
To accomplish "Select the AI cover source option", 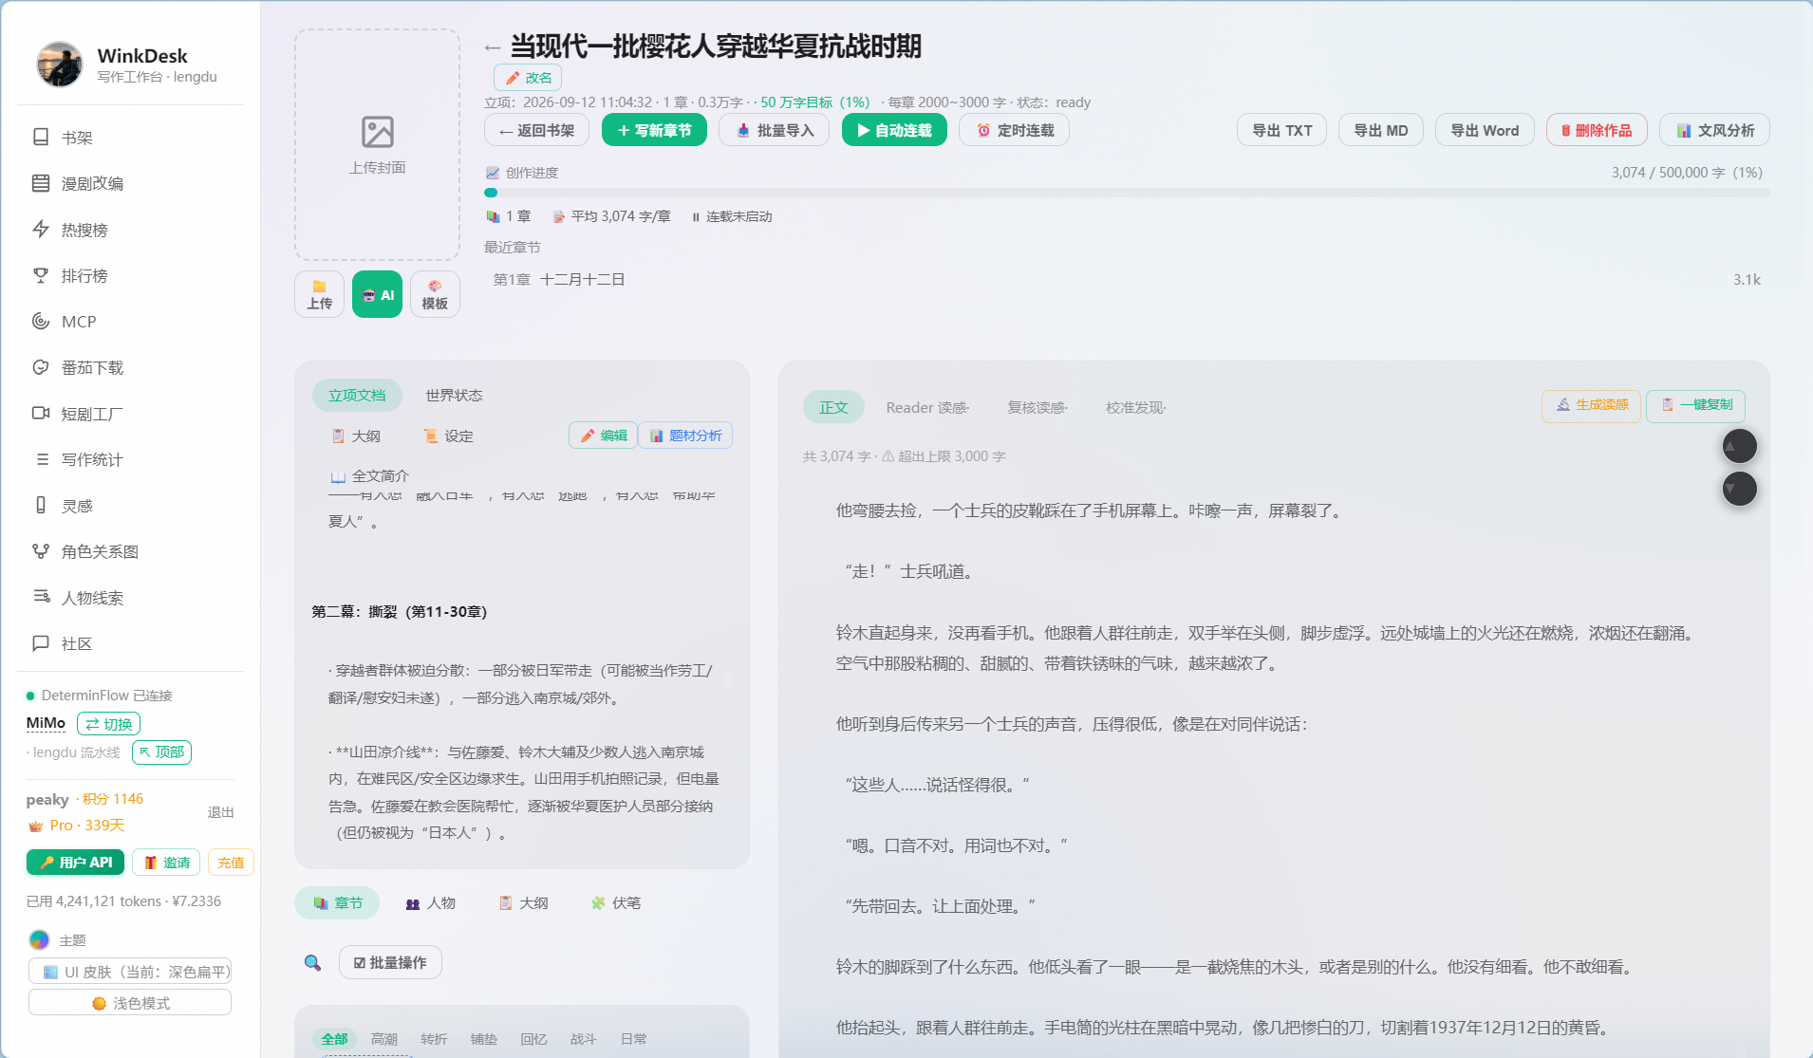I will coord(378,294).
